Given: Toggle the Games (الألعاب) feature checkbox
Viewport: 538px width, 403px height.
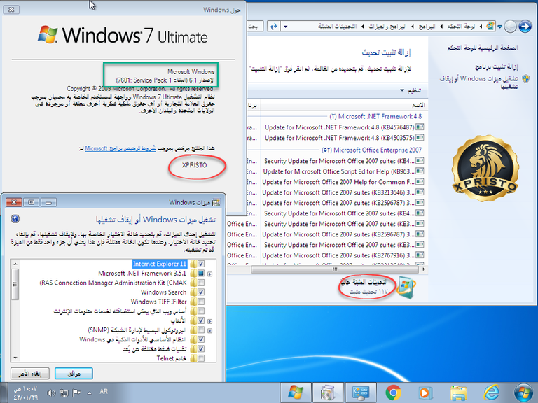Looking at the screenshot, I should coord(201,320).
